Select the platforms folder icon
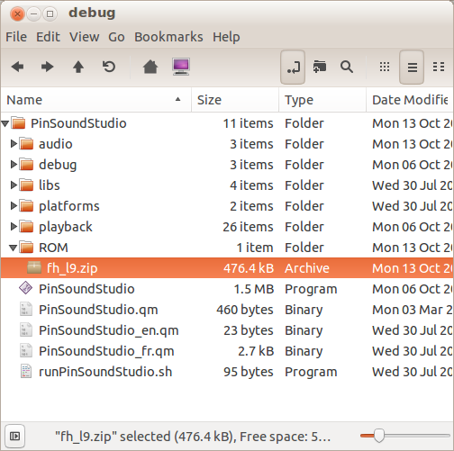This screenshot has height=451, width=454. 26,206
